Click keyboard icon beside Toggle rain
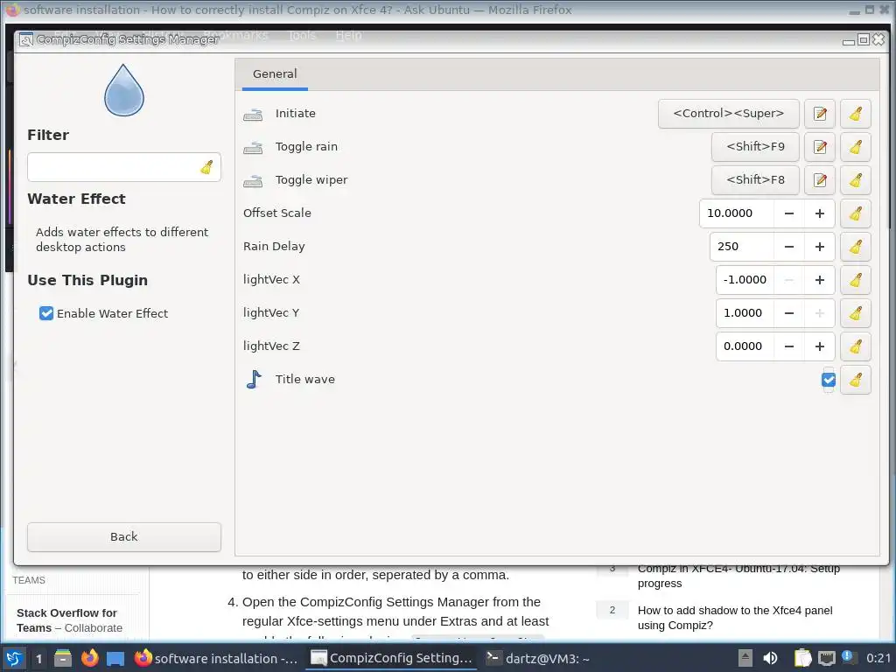896x672 pixels. [x=253, y=147]
